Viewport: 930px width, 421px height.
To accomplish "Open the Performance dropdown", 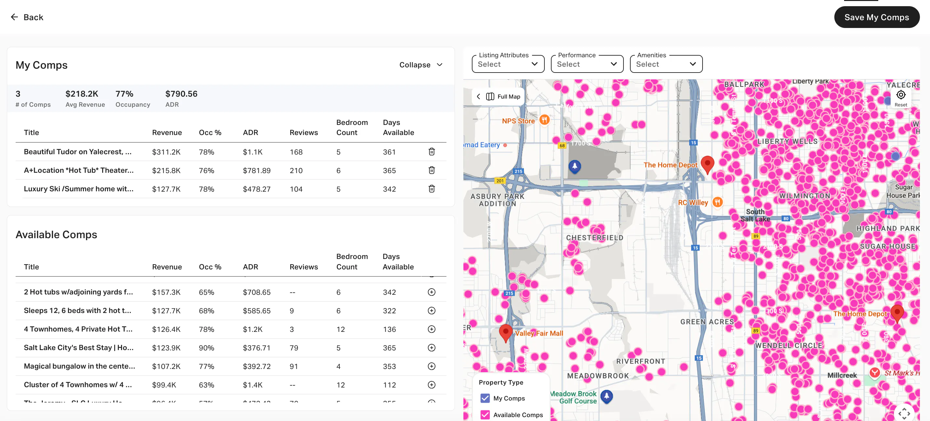I will tap(587, 64).
